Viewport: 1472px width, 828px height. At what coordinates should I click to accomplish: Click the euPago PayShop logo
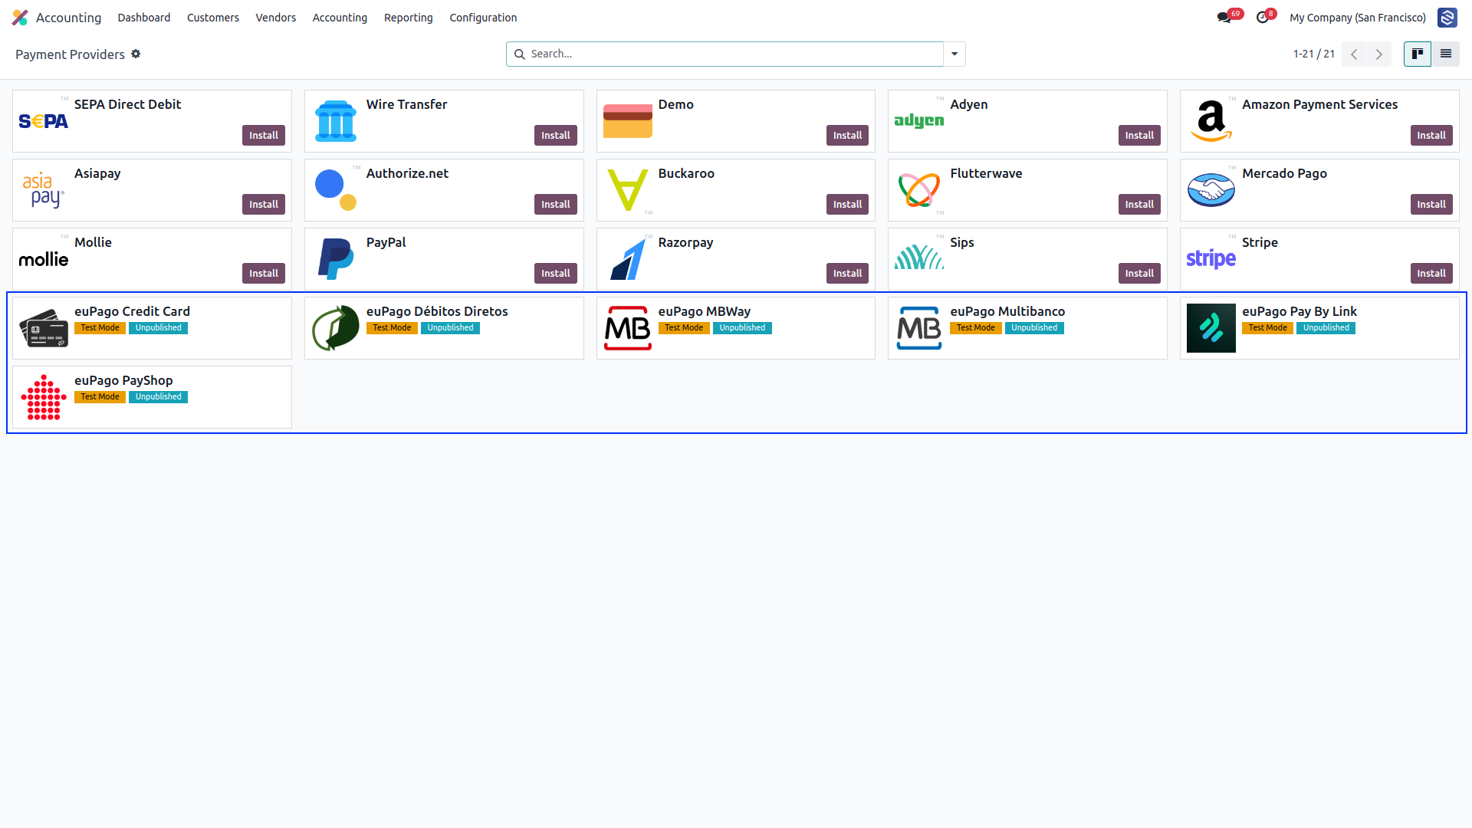(x=44, y=397)
